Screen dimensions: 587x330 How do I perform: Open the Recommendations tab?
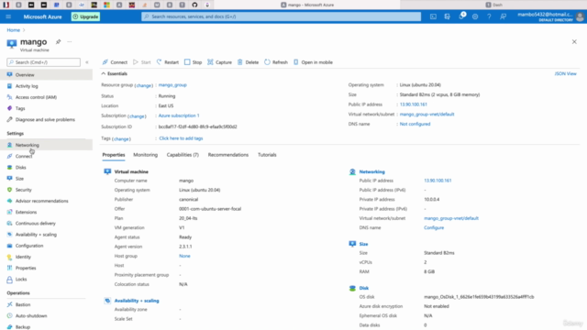(228, 155)
